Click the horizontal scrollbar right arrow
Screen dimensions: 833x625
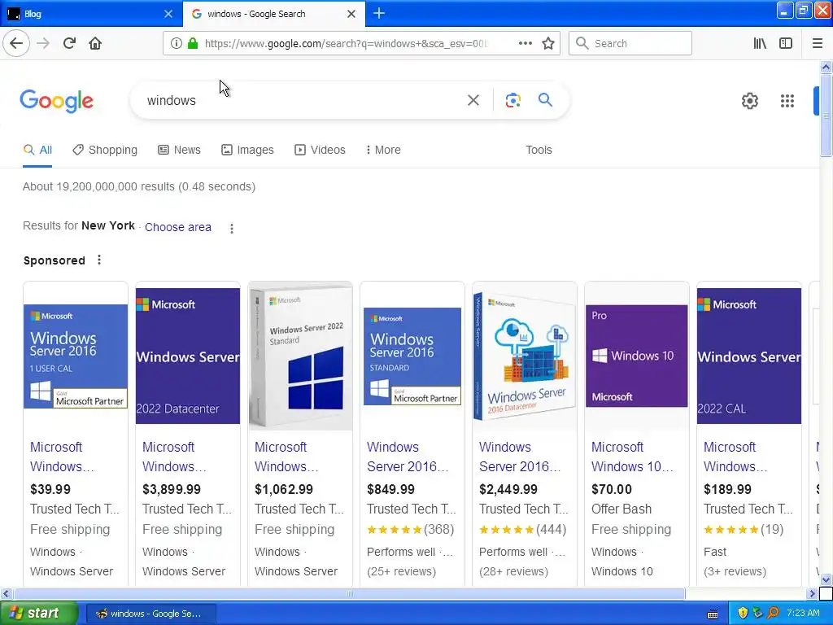pos(812,593)
